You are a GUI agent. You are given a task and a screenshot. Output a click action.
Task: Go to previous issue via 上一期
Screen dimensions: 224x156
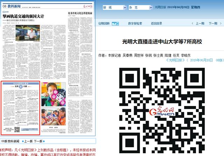[x=200, y=24]
